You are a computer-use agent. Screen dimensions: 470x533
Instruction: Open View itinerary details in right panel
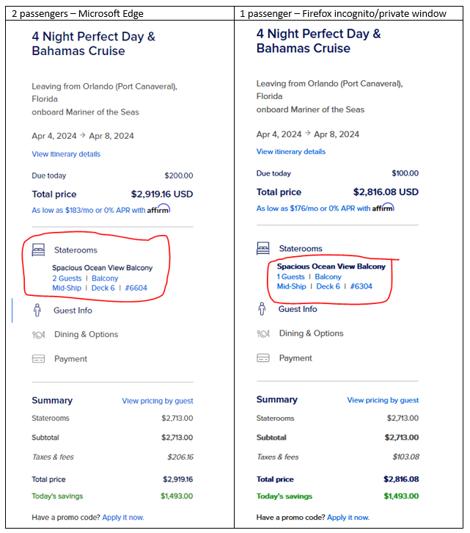tap(291, 152)
